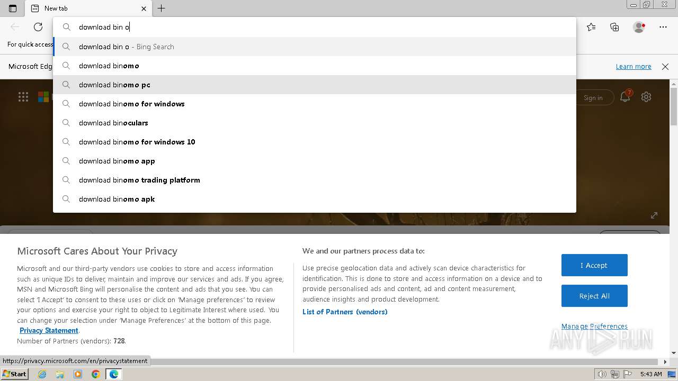Open the media player taskbar icon
Viewport: 678px width, 381px height.
[x=78, y=374]
